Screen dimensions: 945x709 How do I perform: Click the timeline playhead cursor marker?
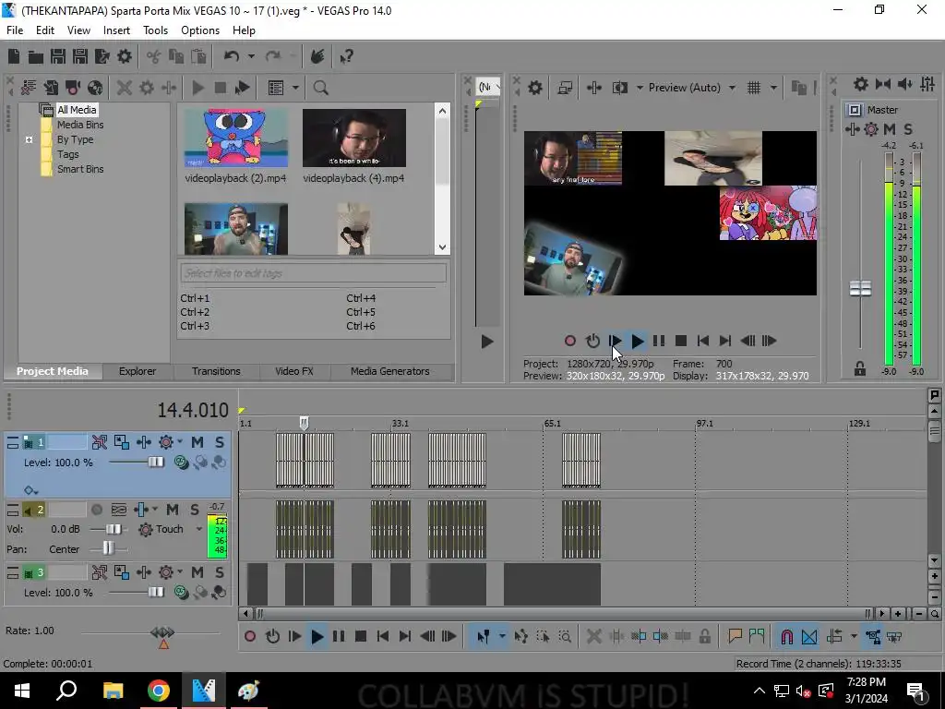pos(304,423)
